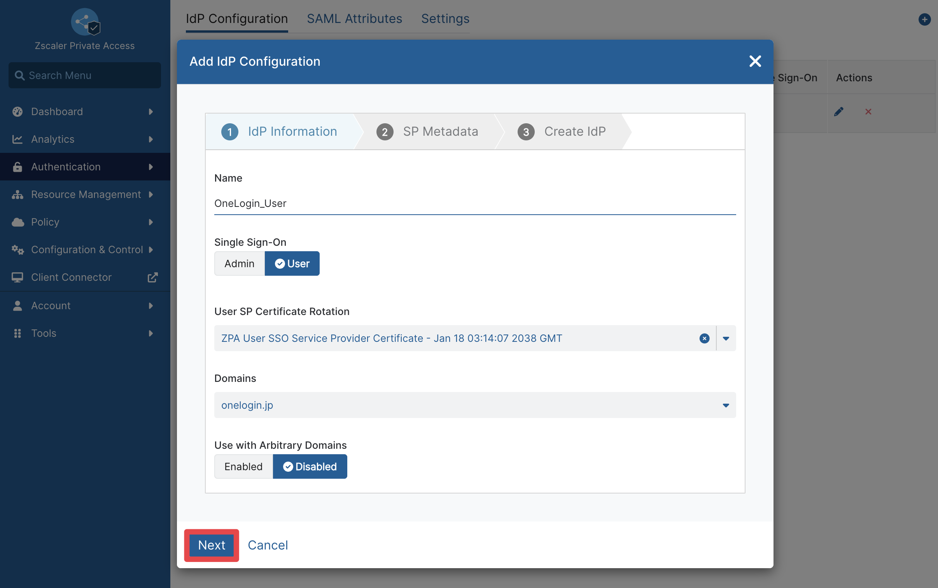The height and width of the screenshot is (588, 938).
Task: Click the Cancel link
Action: coord(268,545)
